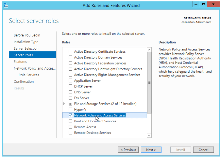Screen dimensions: 223x161
Task: Uncheck Network Policy and Access Services
Action: click(70, 115)
